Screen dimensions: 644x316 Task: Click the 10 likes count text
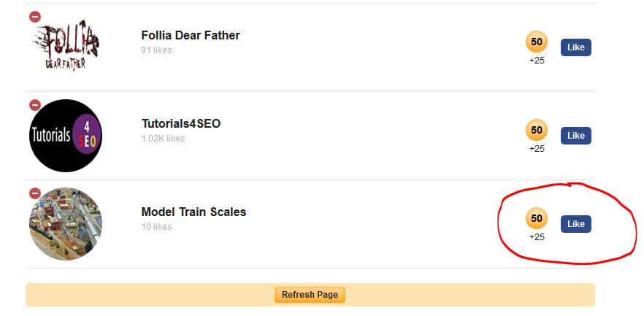(156, 226)
